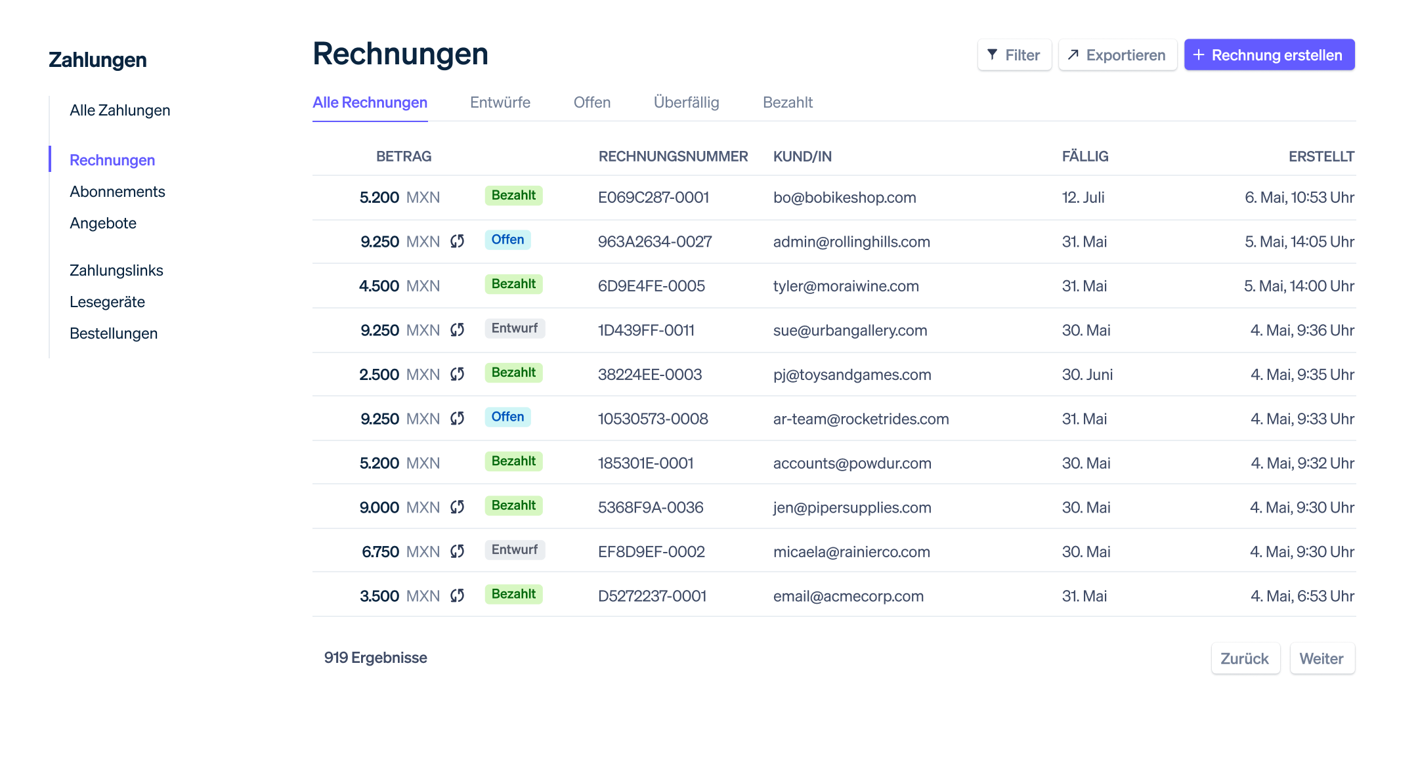Click the 4. Mai, 6:53 Uhr timestamp

[1302, 596]
